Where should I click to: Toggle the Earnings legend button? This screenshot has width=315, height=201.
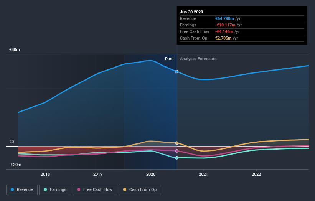click(x=55, y=190)
